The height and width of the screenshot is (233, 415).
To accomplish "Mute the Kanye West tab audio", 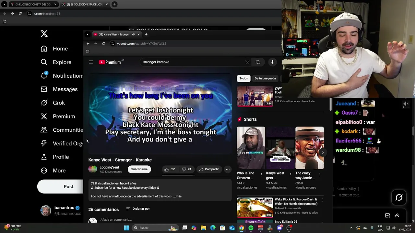I will coord(133,34).
